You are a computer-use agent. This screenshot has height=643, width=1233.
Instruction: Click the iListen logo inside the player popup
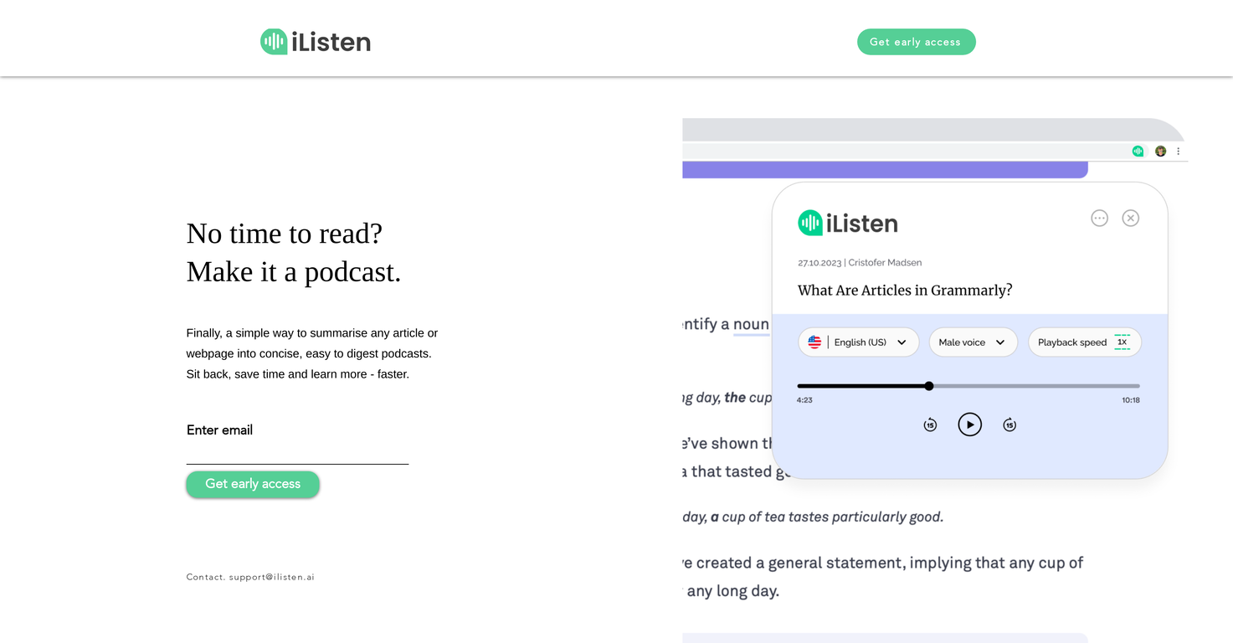click(x=848, y=224)
